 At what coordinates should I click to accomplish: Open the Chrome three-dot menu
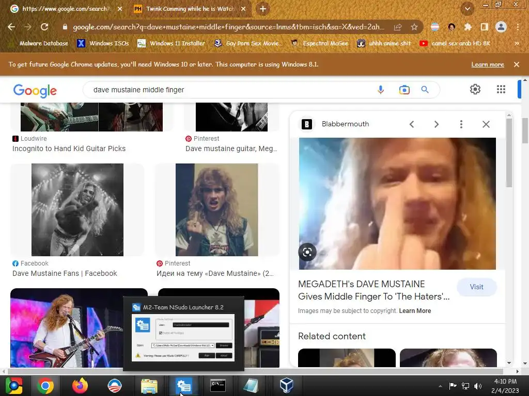tap(518, 27)
